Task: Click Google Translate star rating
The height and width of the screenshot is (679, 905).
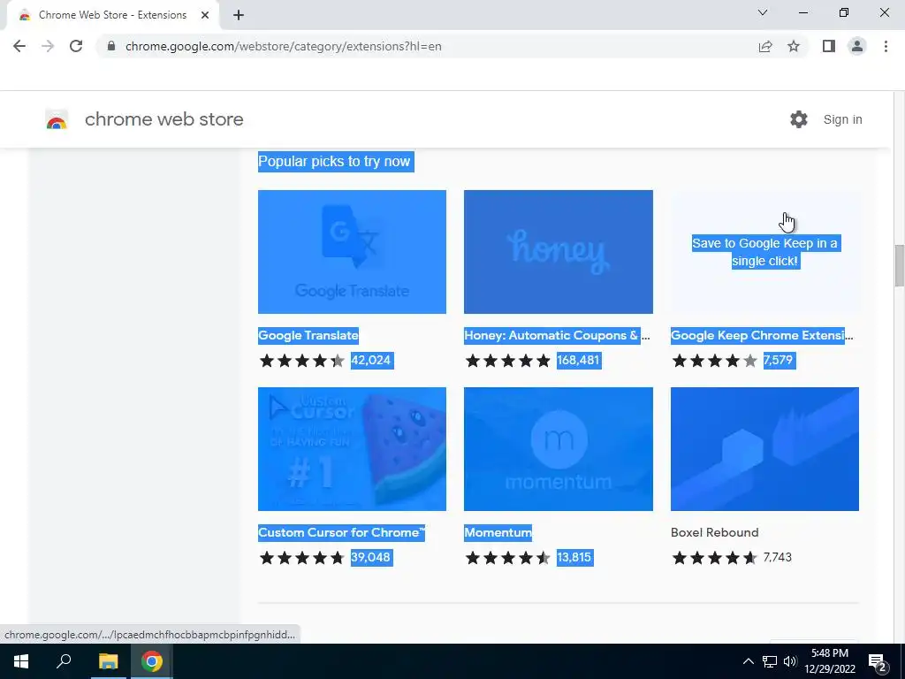Action: (302, 361)
